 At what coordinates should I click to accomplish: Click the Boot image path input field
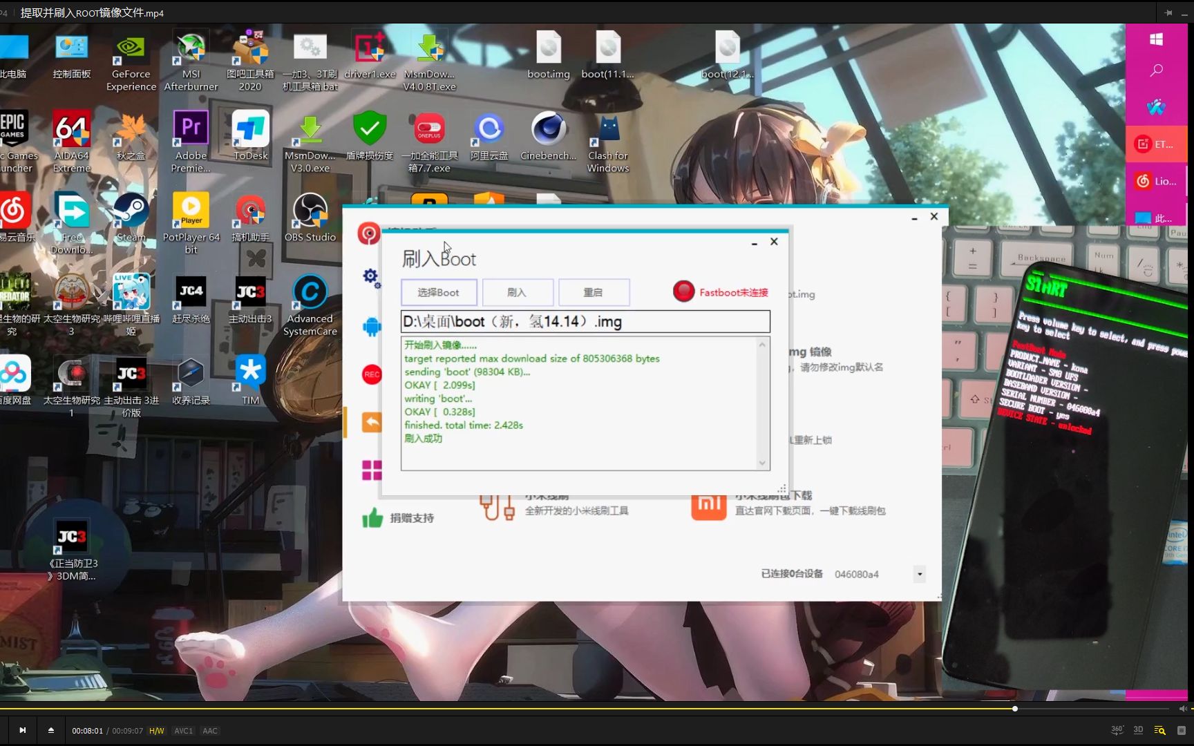click(x=585, y=321)
